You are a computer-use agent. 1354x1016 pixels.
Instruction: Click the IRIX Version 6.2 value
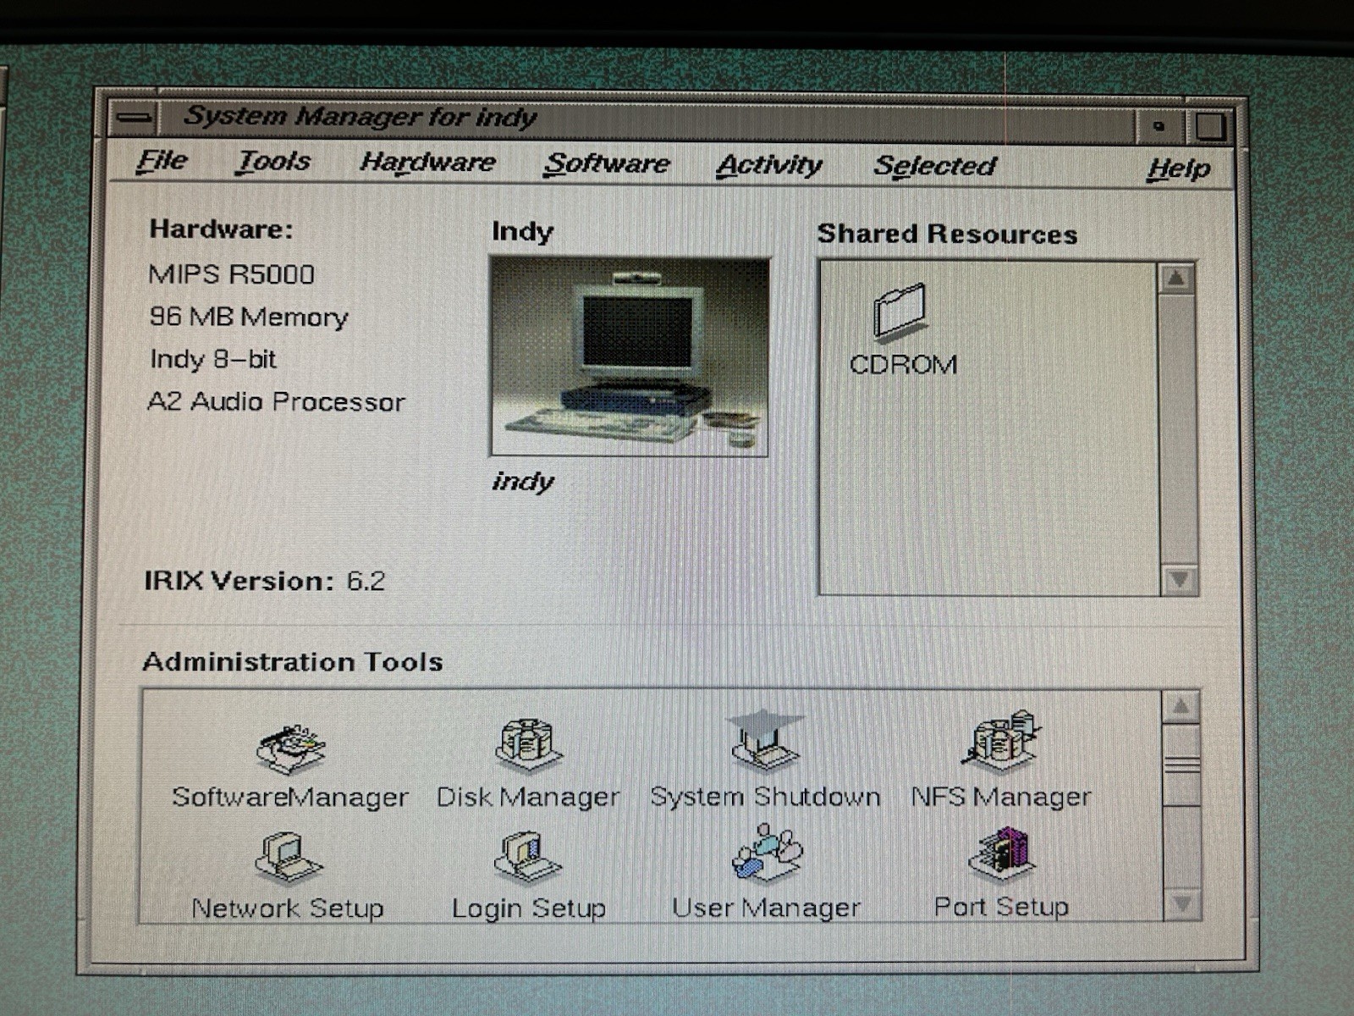coord(366,581)
